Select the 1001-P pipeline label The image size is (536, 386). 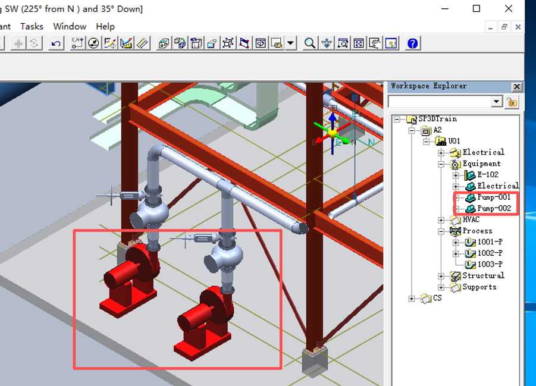(490, 242)
